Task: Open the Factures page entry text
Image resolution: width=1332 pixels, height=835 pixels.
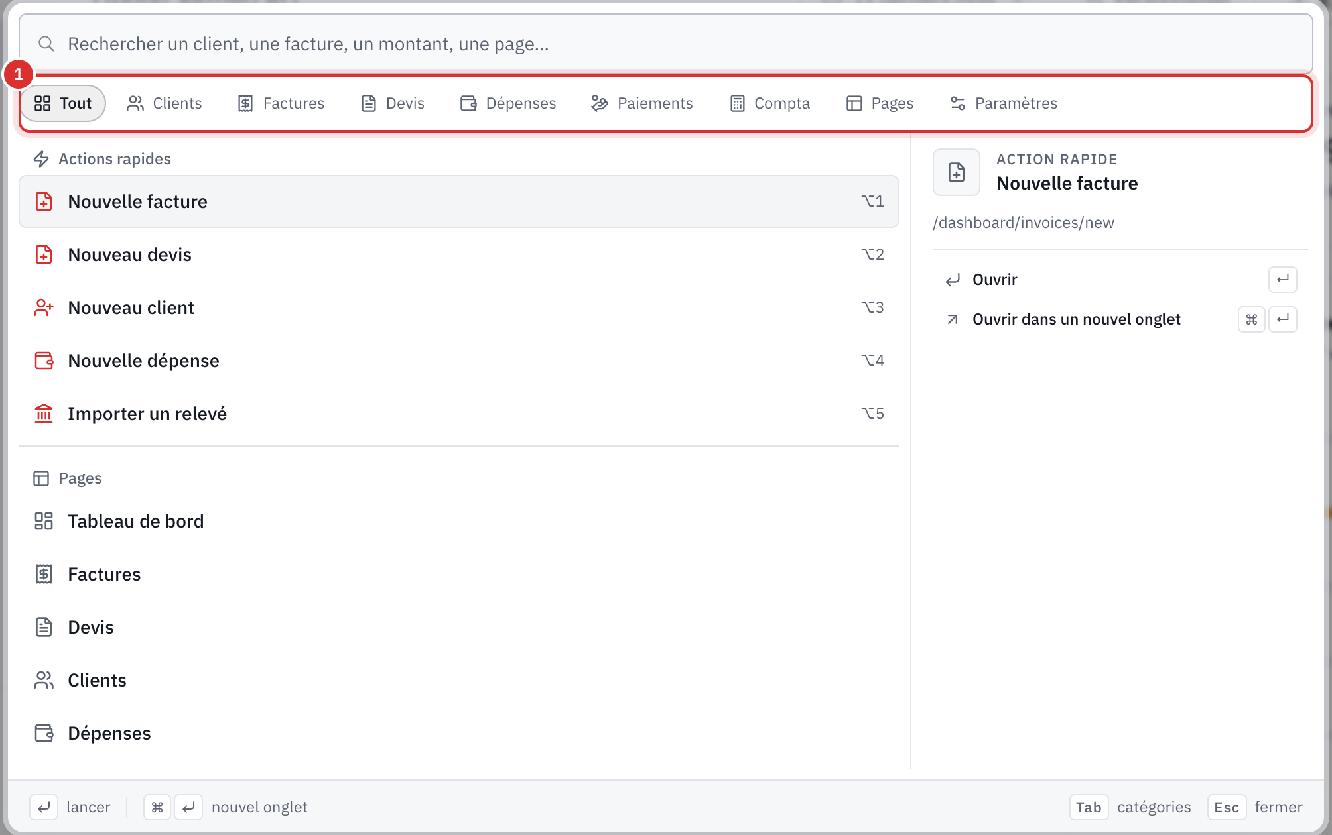Action: [x=104, y=574]
